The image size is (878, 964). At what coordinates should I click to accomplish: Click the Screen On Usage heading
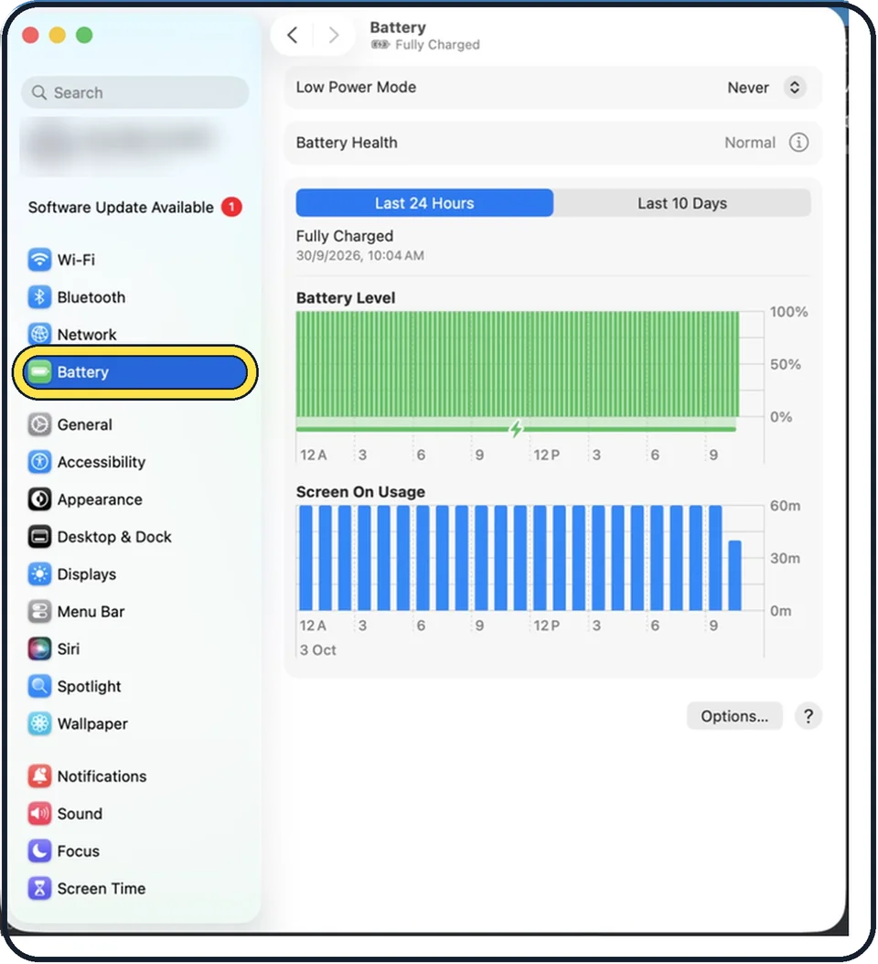361,492
